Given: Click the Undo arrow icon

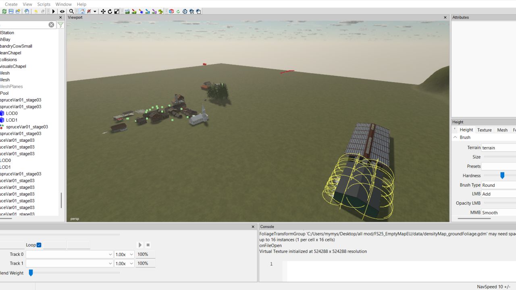Looking at the screenshot, I should [x=36, y=12].
